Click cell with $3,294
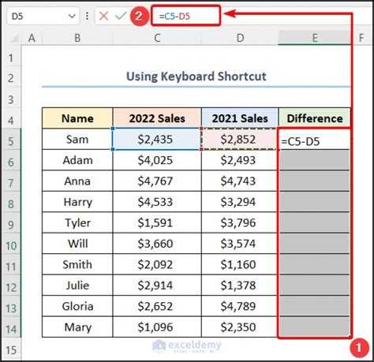Image resolution: width=374 pixels, height=362 pixels. pyautogui.click(x=240, y=202)
